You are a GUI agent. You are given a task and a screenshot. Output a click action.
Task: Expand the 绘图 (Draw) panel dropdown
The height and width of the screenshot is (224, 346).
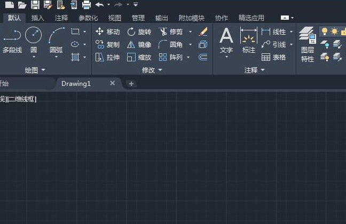[x=43, y=70]
